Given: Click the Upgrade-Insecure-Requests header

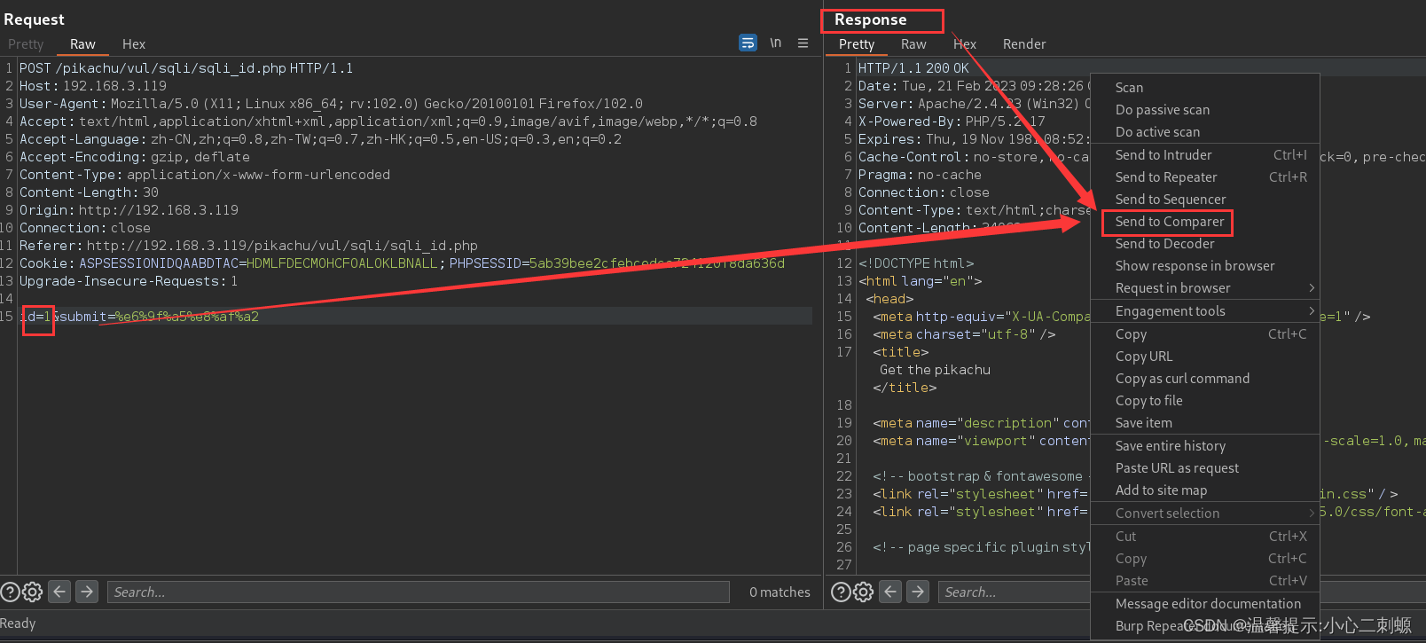Looking at the screenshot, I should coord(129,281).
